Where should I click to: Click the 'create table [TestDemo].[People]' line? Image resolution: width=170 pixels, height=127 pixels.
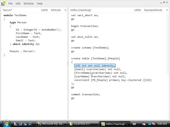pyautogui.click(x=96, y=58)
